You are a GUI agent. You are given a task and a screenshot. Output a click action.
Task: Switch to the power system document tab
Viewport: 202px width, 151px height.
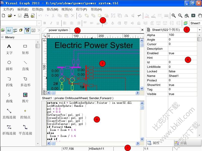(x=58, y=30)
